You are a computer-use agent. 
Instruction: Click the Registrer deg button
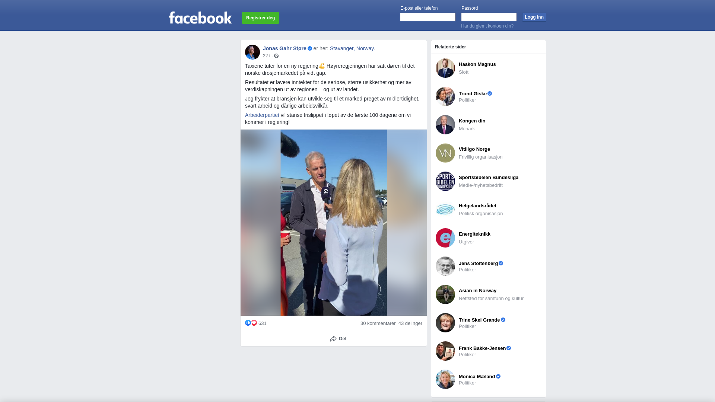pos(260,18)
